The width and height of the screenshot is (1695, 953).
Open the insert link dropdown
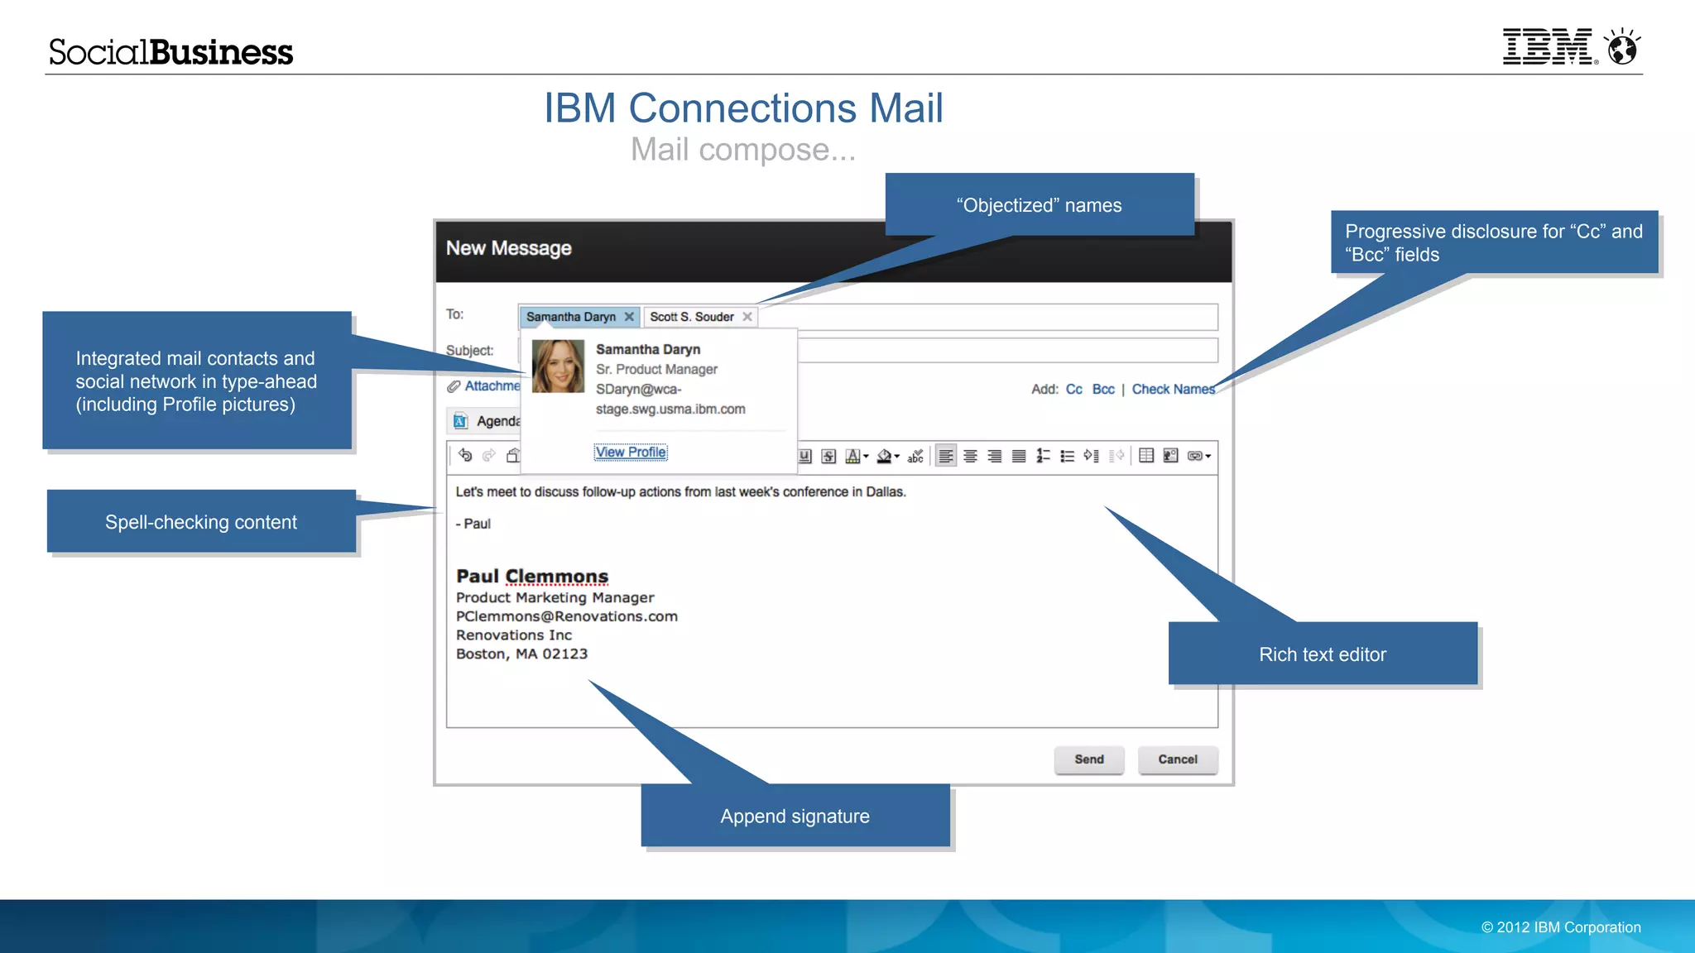(1199, 456)
